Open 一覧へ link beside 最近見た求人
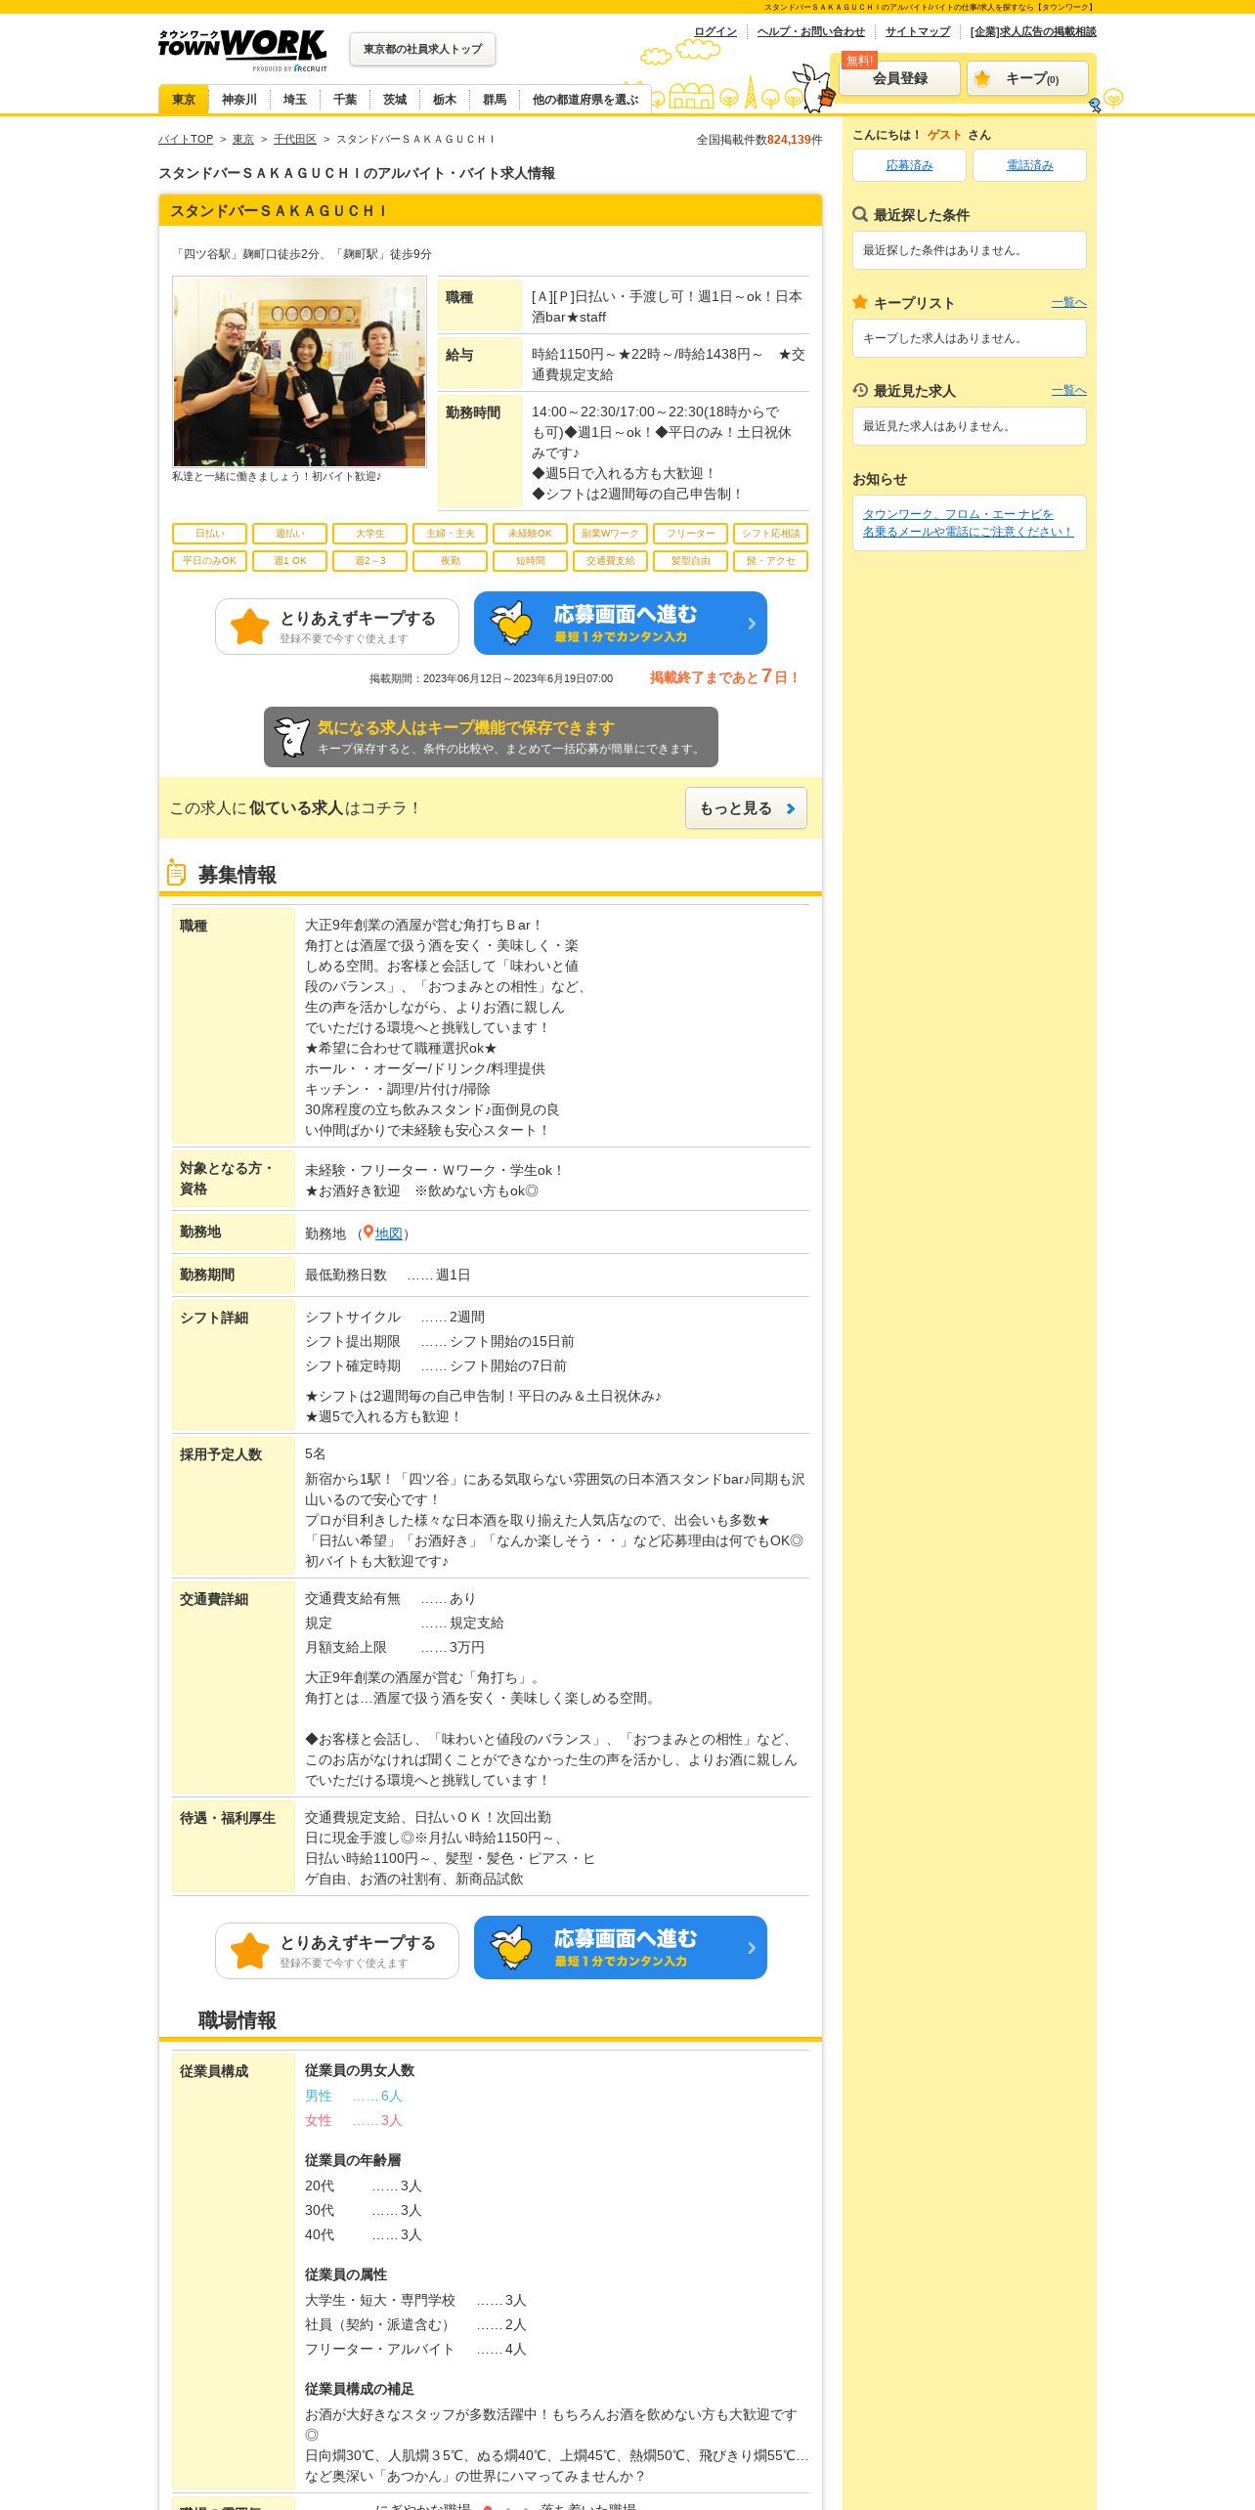1255x2510 pixels. [1068, 391]
